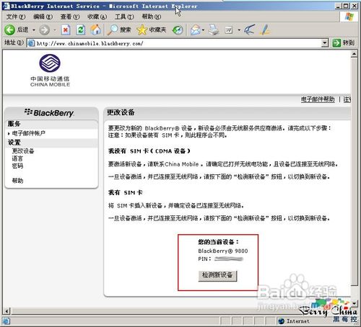Click the 服务 section header in the sidebar
The image size is (361, 327).
pos(14,124)
